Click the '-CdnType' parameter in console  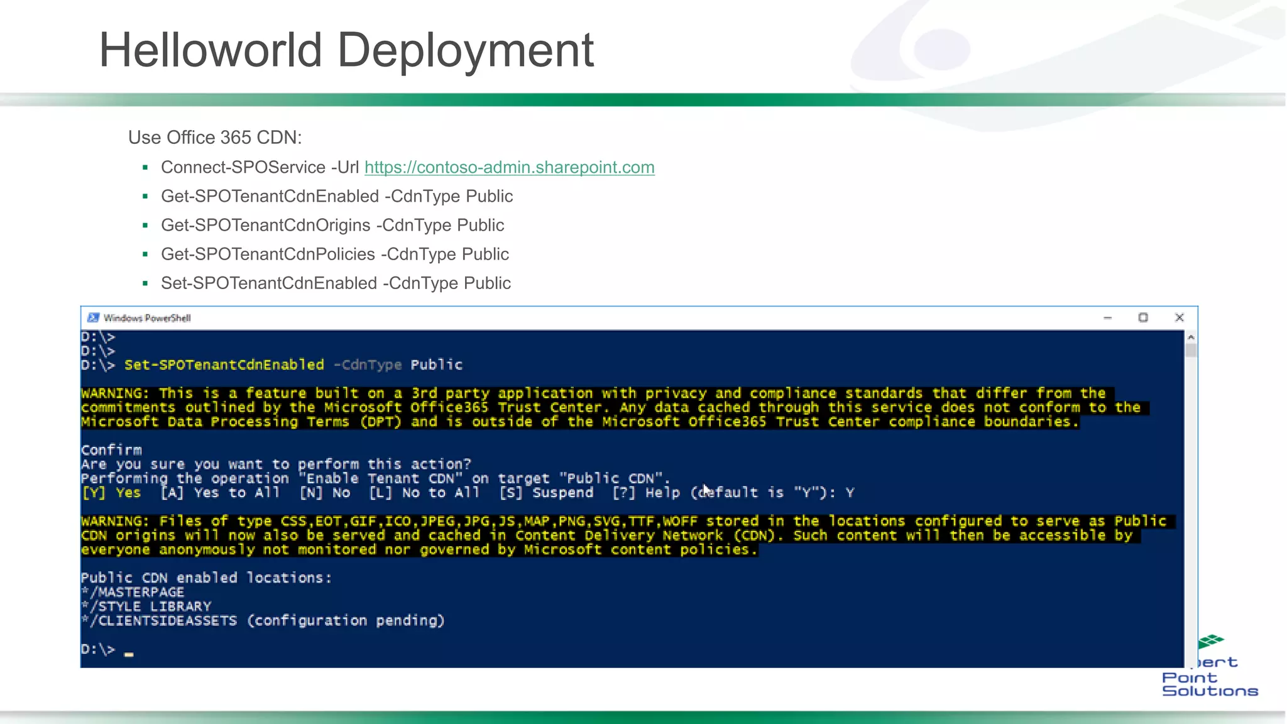click(x=368, y=365)
